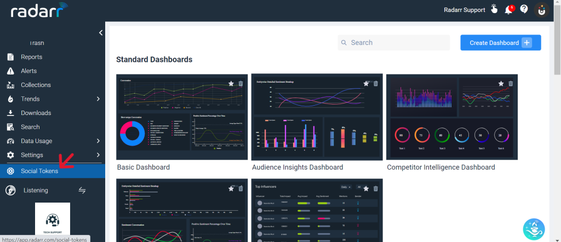
Task: Click the Reports document icon
Action: click(x=11, y=57)
